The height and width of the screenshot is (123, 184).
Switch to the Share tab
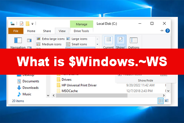pos(47,31)
